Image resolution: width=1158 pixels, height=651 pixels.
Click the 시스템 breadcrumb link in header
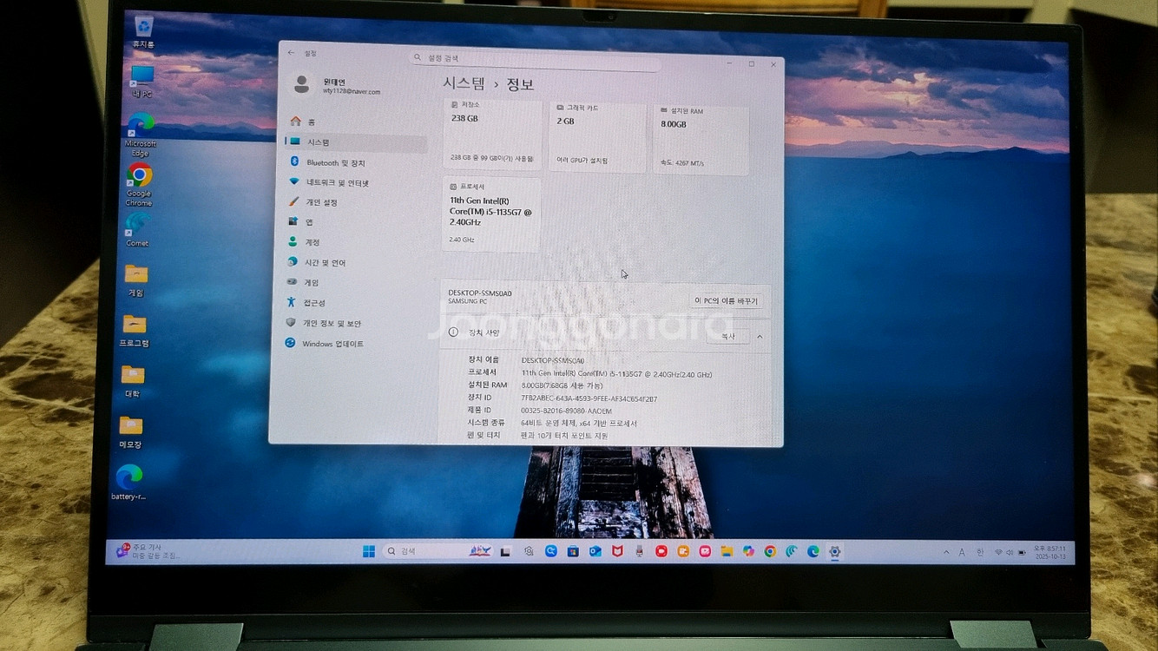[x=464, y=83]
